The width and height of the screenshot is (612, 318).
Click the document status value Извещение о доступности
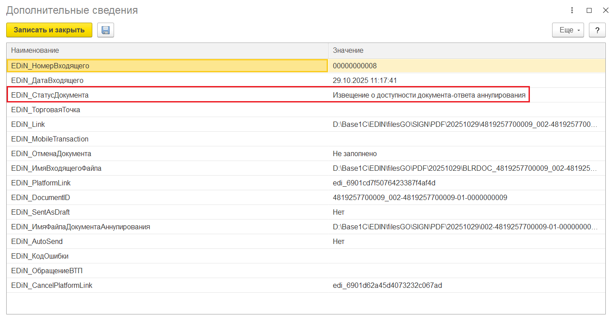pos(429,95)
